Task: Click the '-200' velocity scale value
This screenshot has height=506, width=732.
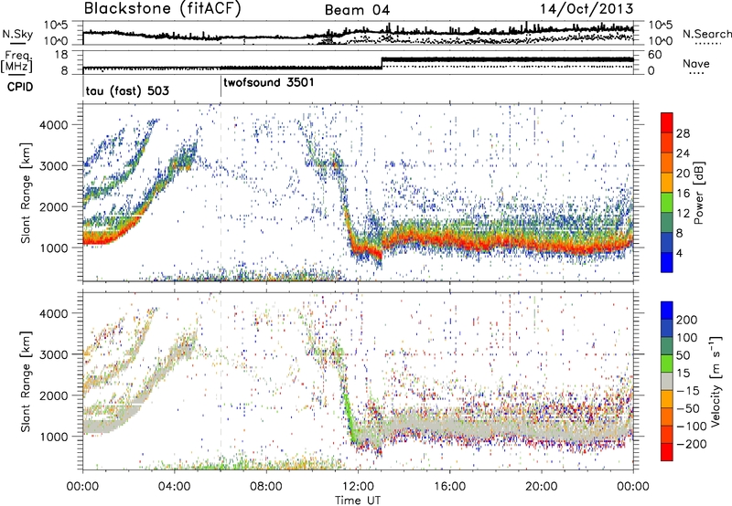Action: [x=692, y=444]
